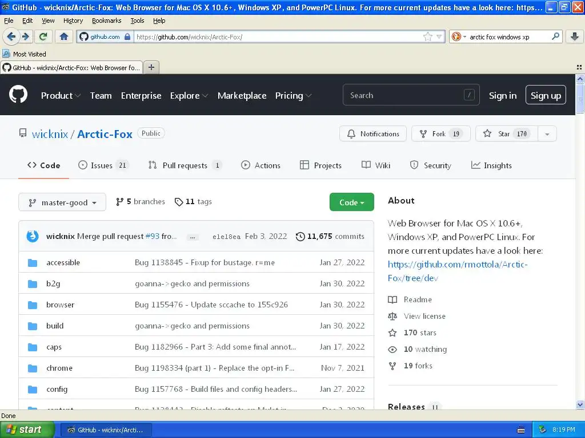Open the Actions tab

(261, 165)
